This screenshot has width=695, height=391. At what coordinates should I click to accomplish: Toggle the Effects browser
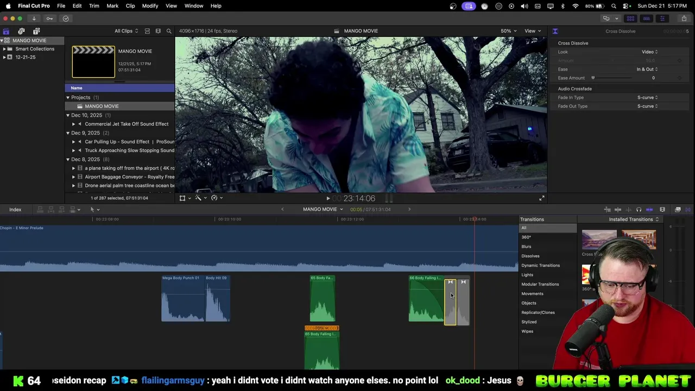coord(678,210)
